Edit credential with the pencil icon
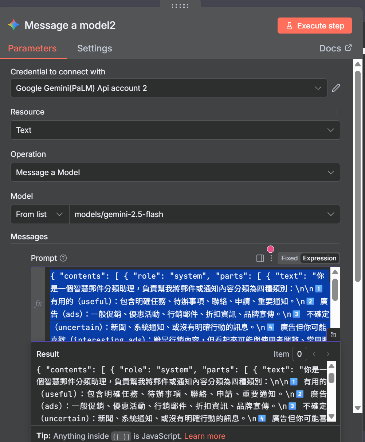365x442 pixels. point(336,88)
